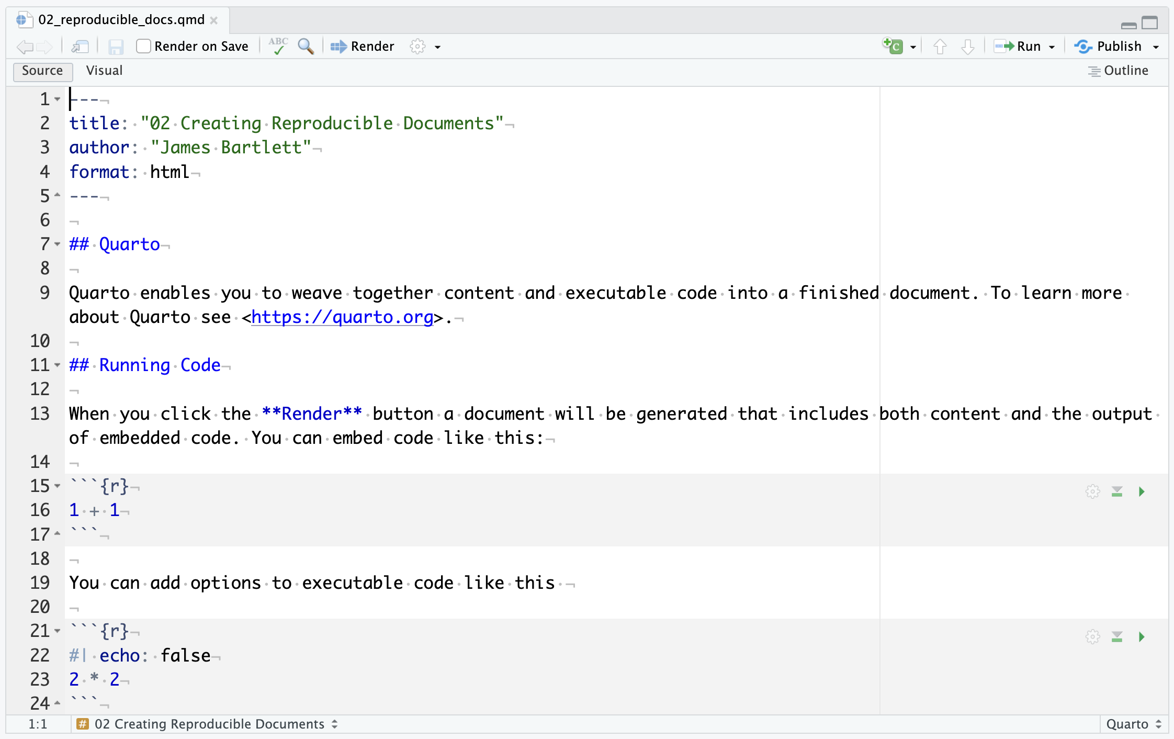The width and height of the screenshot is (1174, 739).
Task: Click the section icon in status bar
Action: click(82, 724)
